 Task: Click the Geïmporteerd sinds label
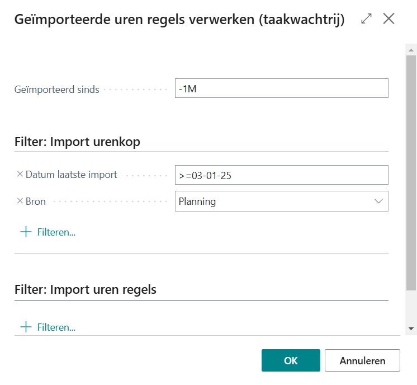point(57,90)
